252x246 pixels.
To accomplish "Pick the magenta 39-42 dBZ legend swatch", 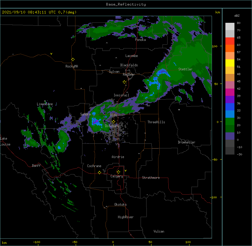I will click(230, 92).
